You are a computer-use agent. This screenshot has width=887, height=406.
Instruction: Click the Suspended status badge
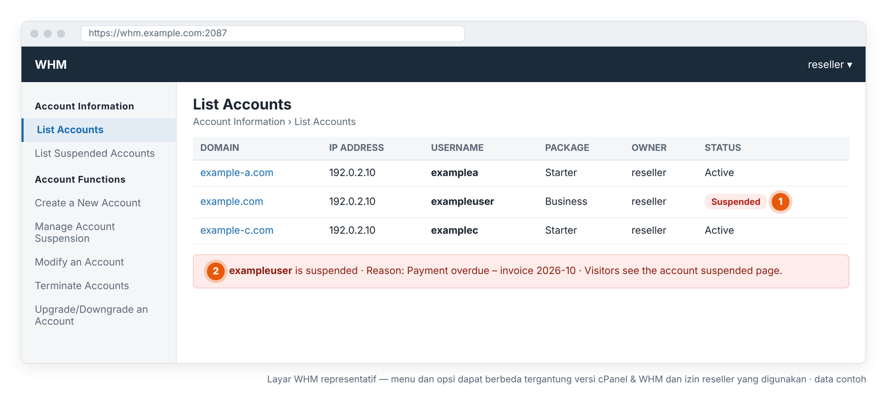[736, 202]
